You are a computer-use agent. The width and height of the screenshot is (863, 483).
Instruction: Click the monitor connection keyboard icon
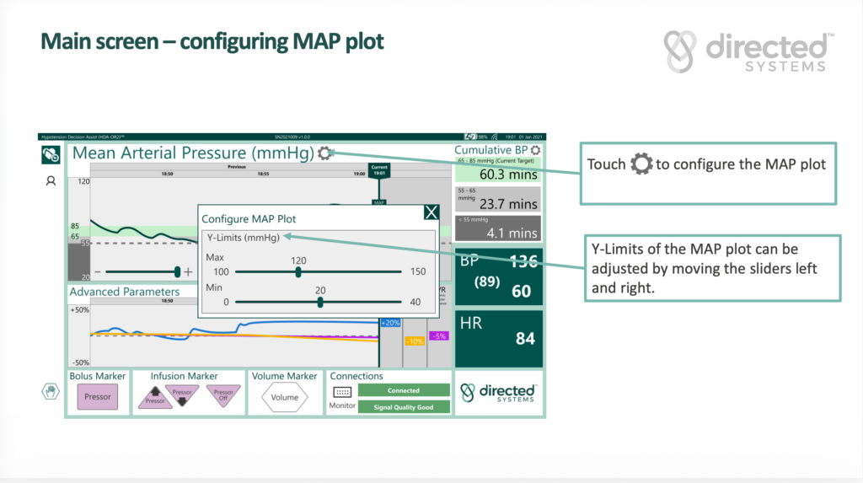(342, 392)
